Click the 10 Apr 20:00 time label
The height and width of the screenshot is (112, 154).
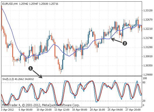click(x=44, y=110)
